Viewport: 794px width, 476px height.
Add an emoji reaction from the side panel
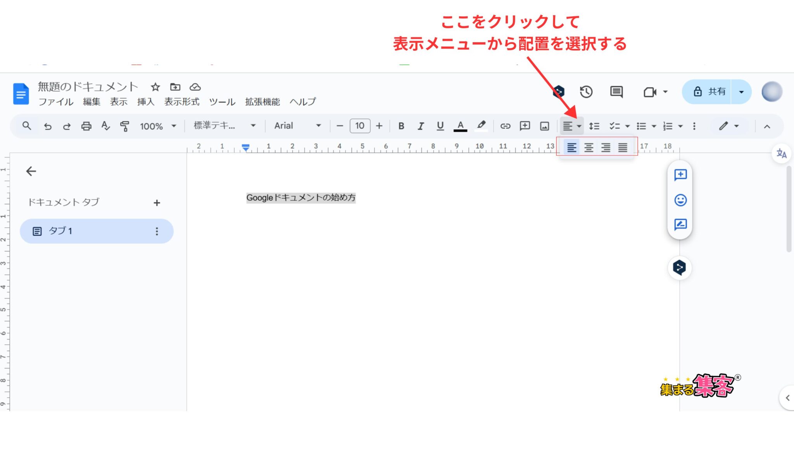(x=680, y=200)
